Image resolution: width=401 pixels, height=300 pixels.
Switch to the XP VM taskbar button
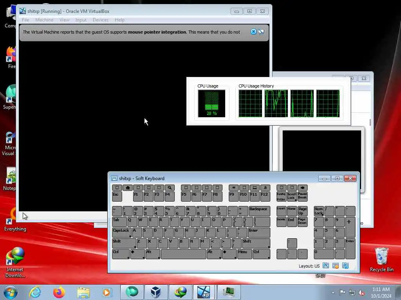pos(204,292)
